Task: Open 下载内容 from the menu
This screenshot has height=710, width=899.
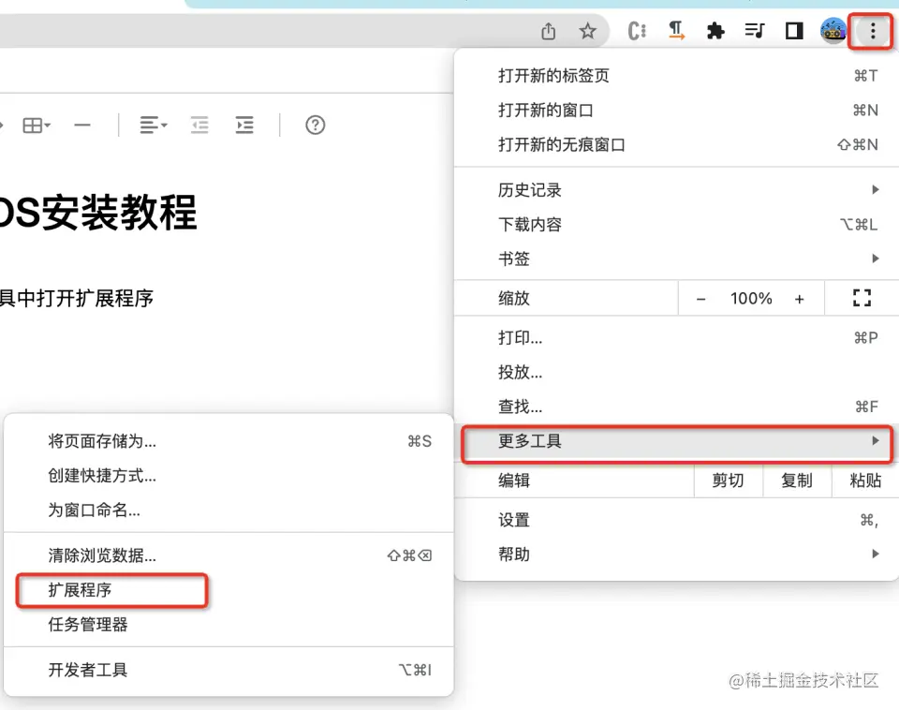Action: point(676,224)
